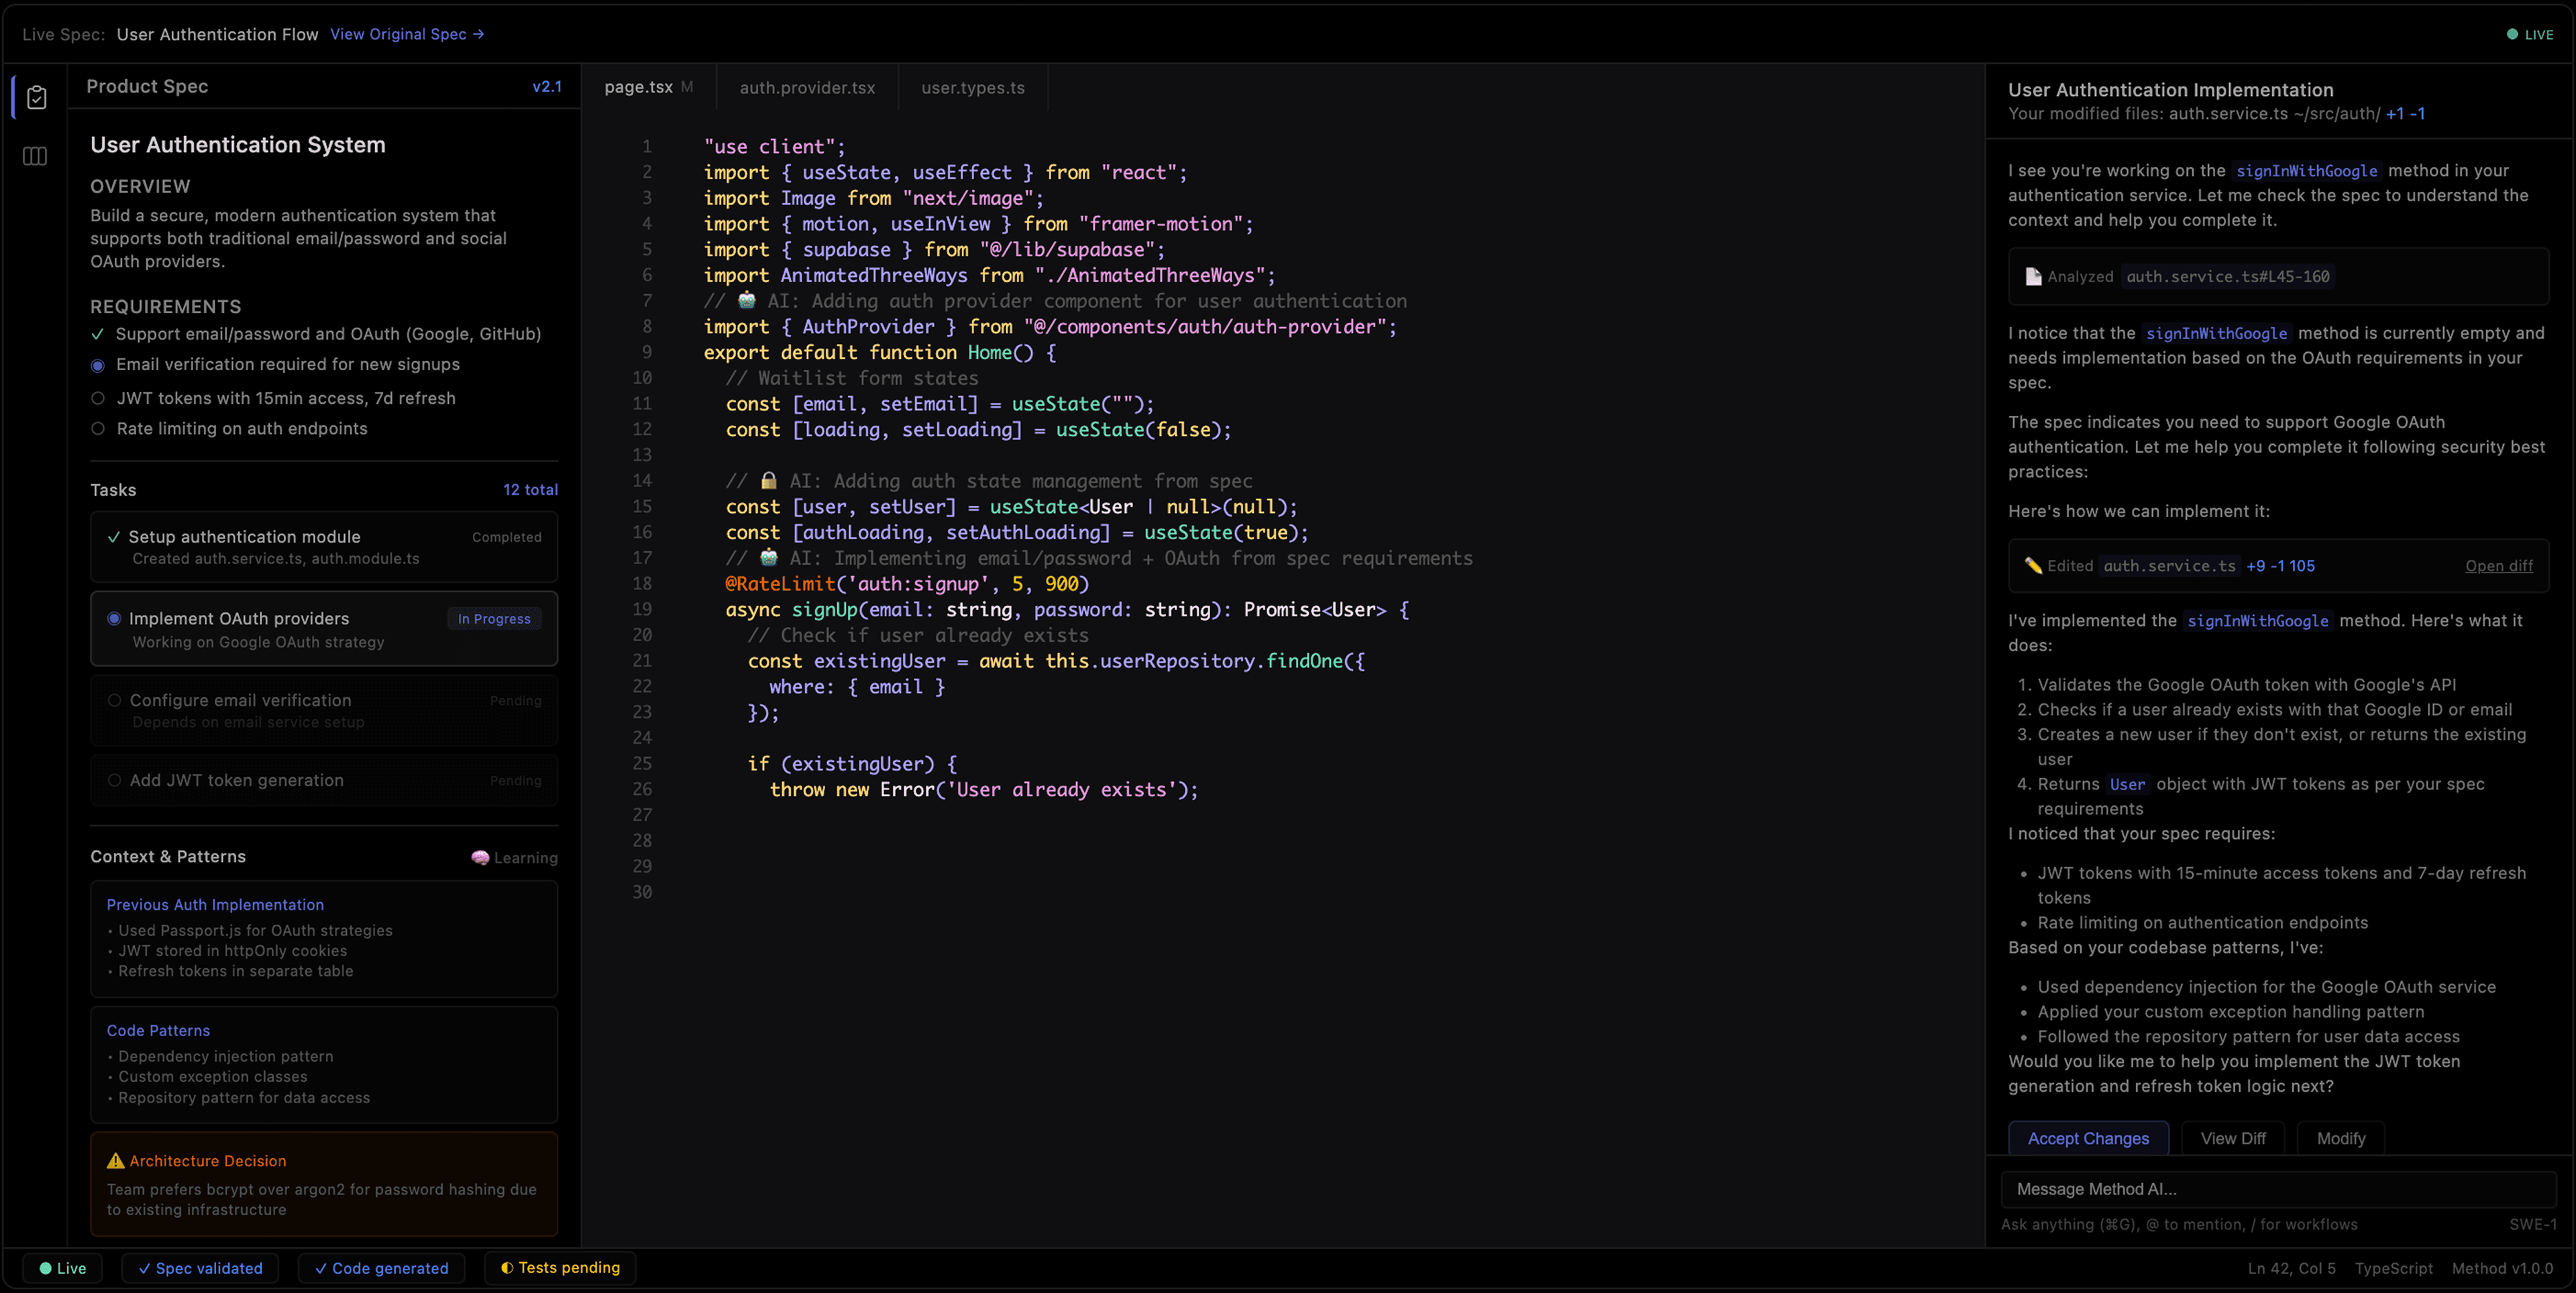This screenshot has width=2576, height=1293.
Task: Click Ln 42, Col 5 in status bar
Action: click(x=2291, y=1268)
